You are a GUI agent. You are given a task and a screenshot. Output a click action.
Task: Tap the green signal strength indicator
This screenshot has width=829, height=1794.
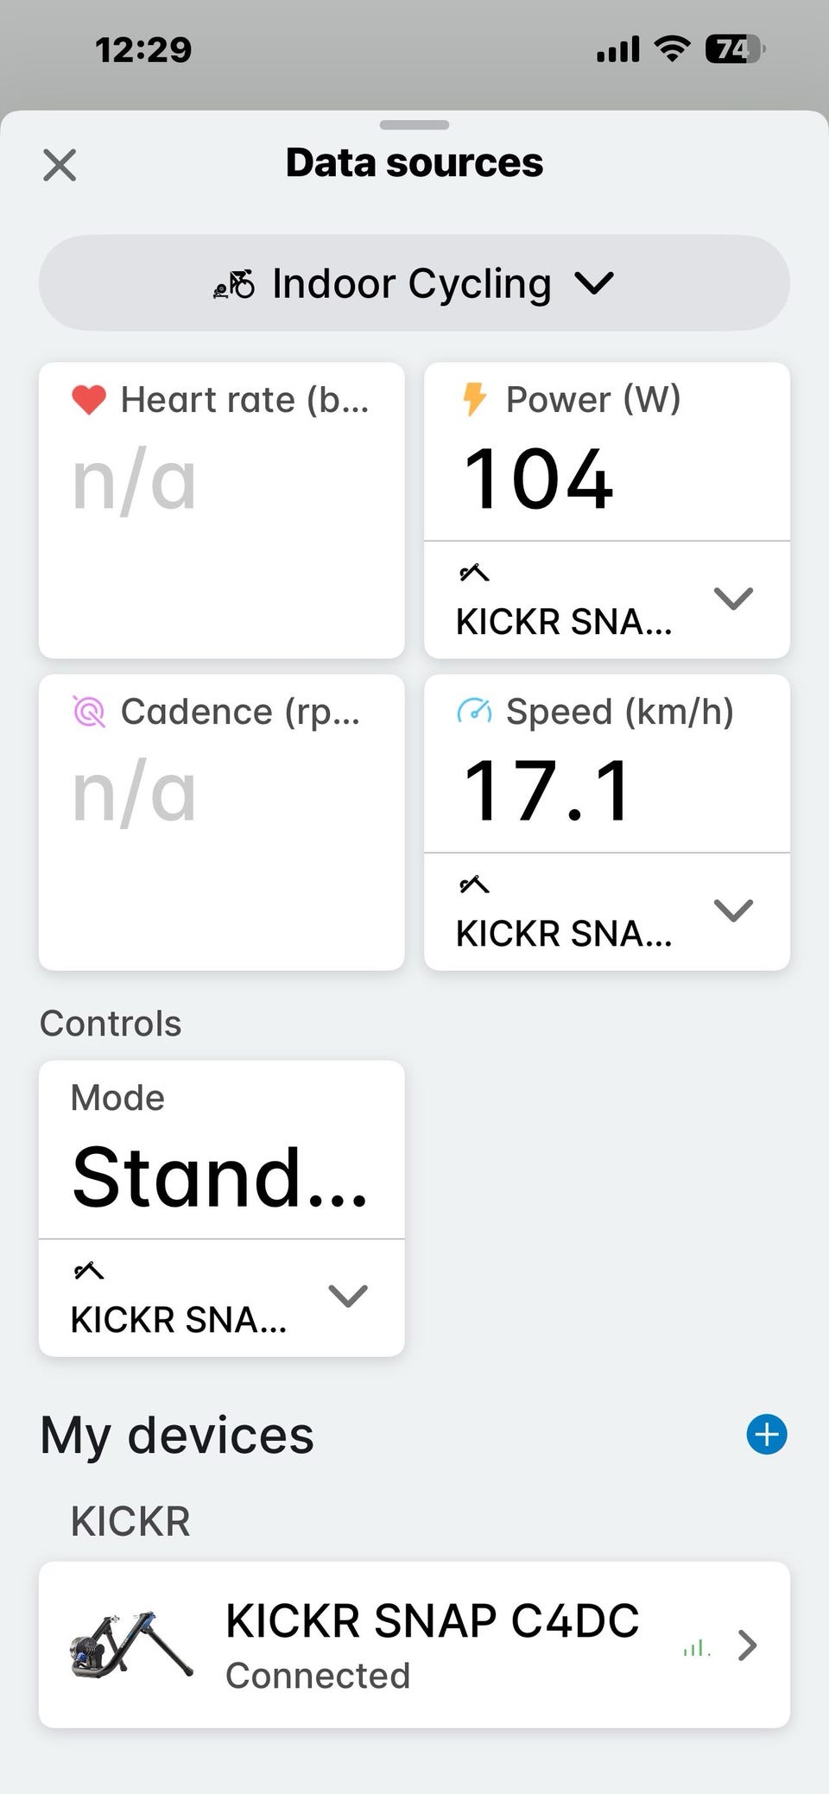tap(696, 1648)
